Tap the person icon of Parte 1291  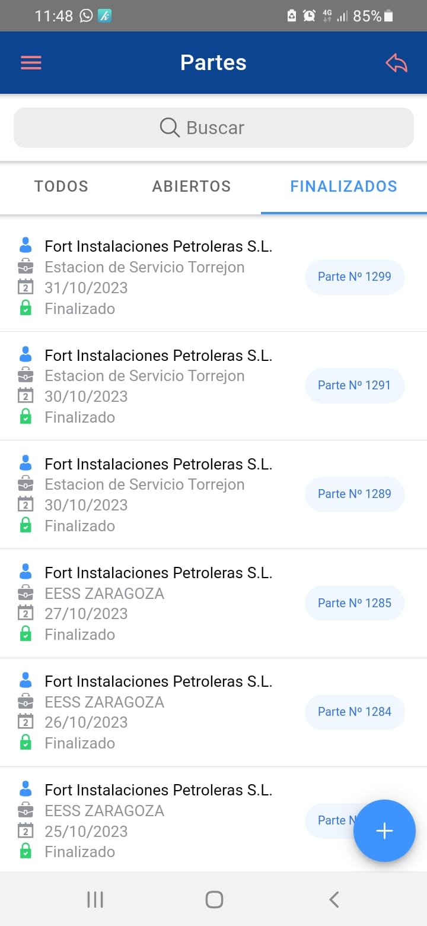tap(26, 354)
